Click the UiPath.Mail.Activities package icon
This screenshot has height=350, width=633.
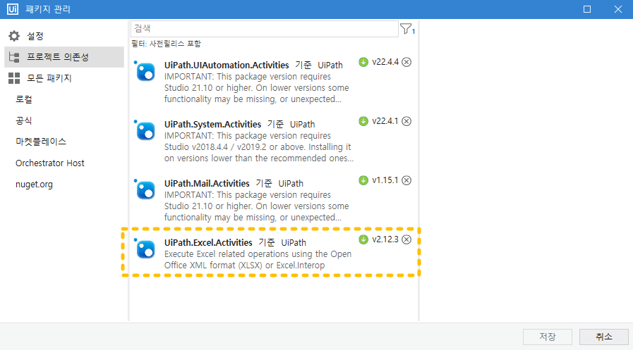145,189
